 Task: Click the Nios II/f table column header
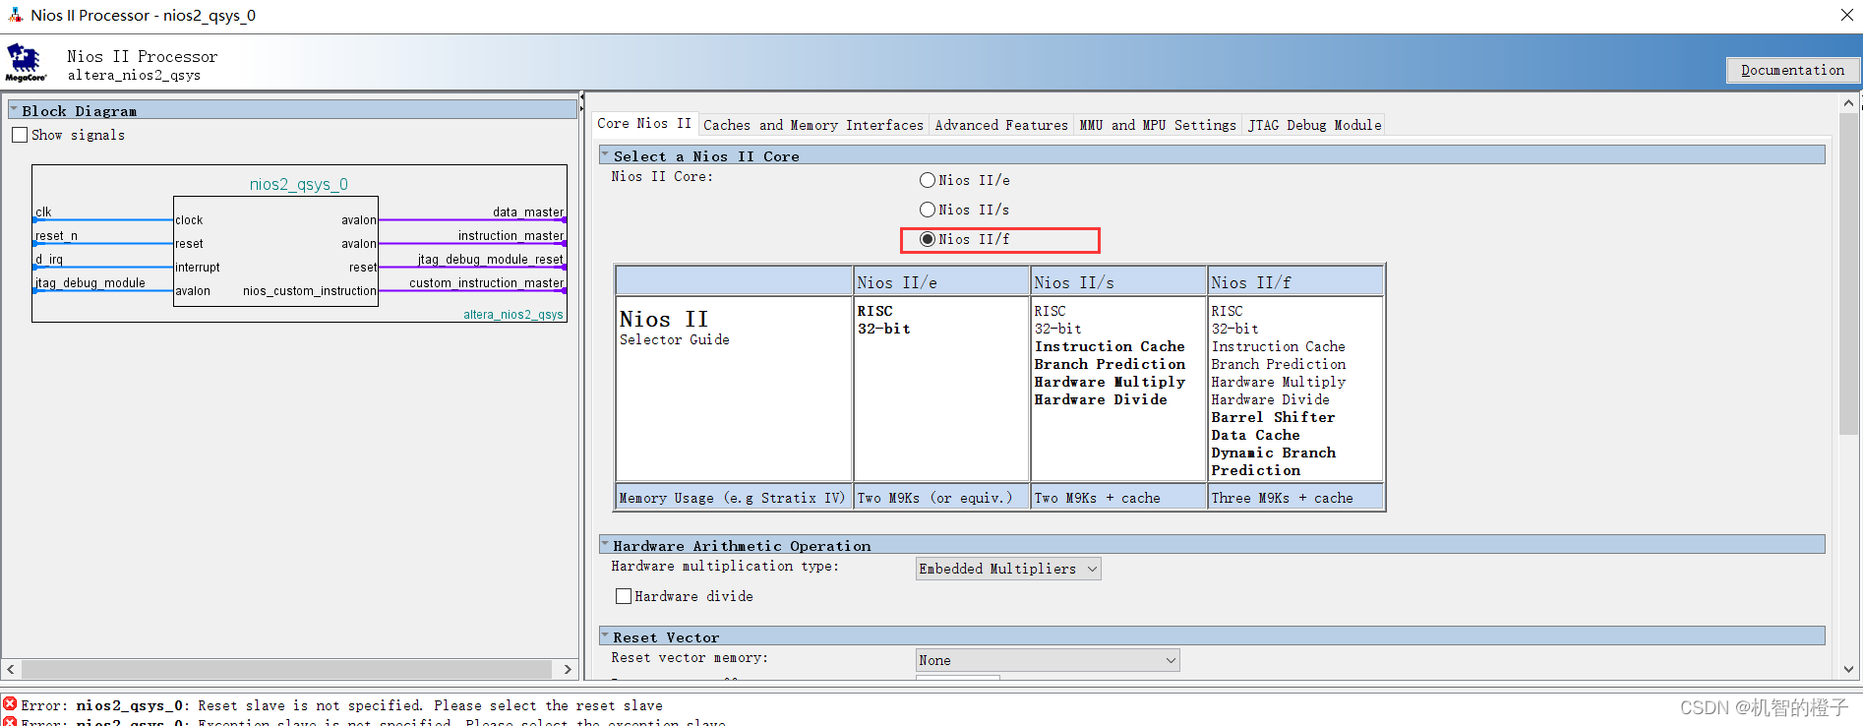click(x=1295, y=281)
